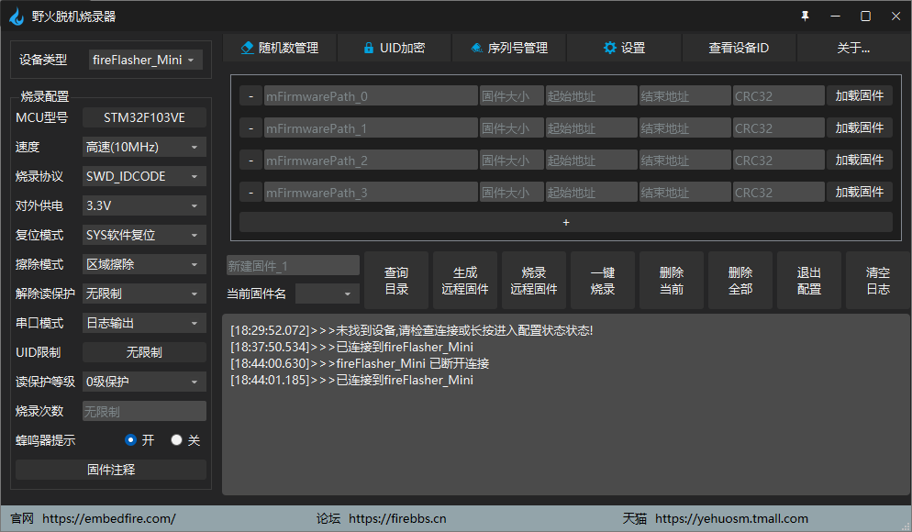Click the 烧录次数 input field
The image size is (912, 532).
pyautogui.click(x=144, y=411)
